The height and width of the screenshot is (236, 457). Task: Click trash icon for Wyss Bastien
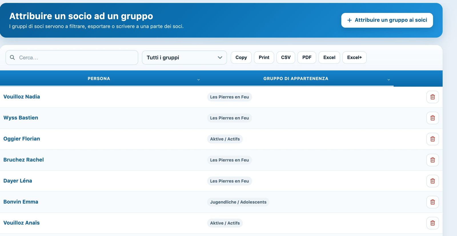point(432,118)
